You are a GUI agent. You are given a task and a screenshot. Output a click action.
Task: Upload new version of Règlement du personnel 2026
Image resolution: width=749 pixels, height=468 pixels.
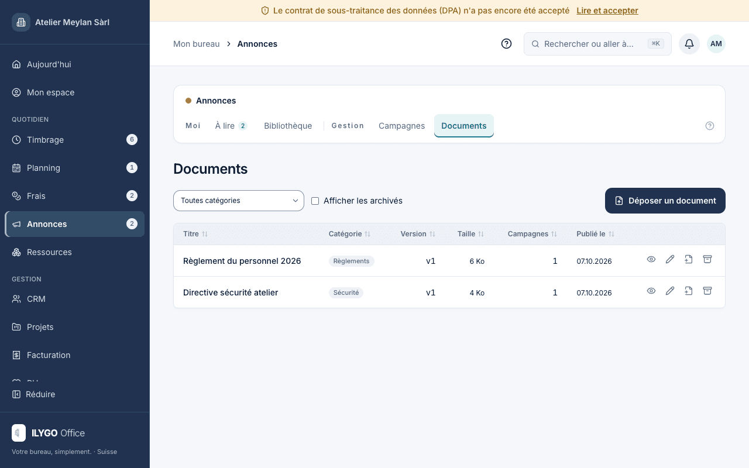point(689,259)
